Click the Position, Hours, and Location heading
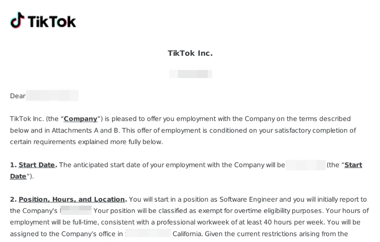 click(72, 199)
